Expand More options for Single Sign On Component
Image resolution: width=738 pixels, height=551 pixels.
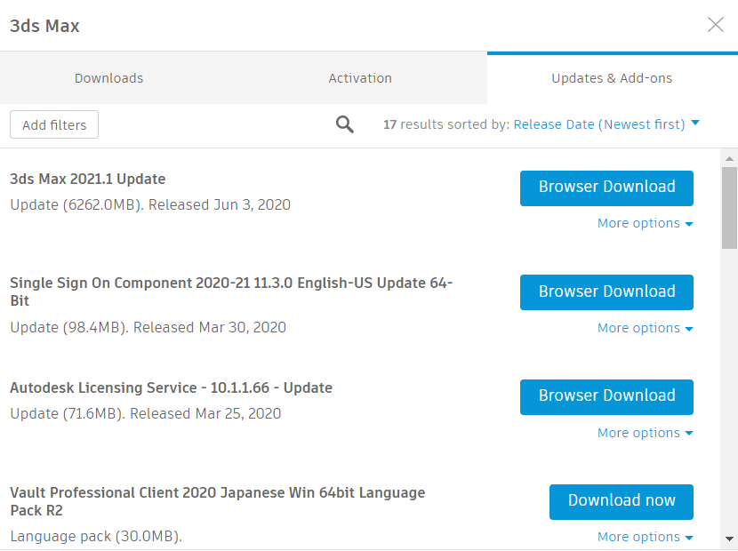(645, 328)
